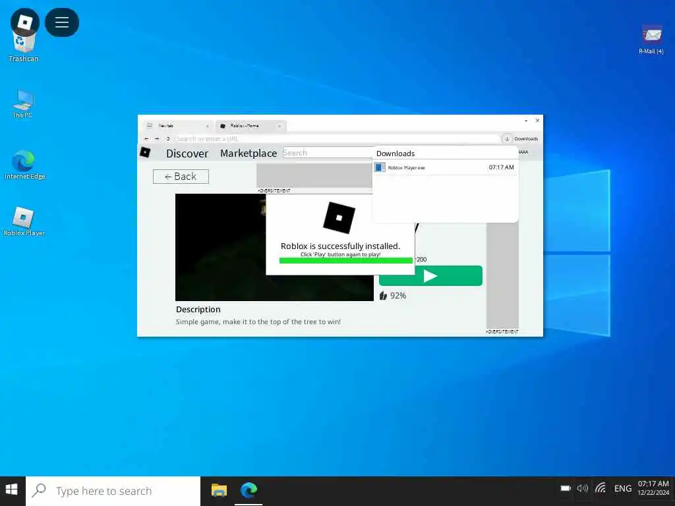Select the This PC desktop icon
Screen dimensions: 675x506
pos(23,104)
